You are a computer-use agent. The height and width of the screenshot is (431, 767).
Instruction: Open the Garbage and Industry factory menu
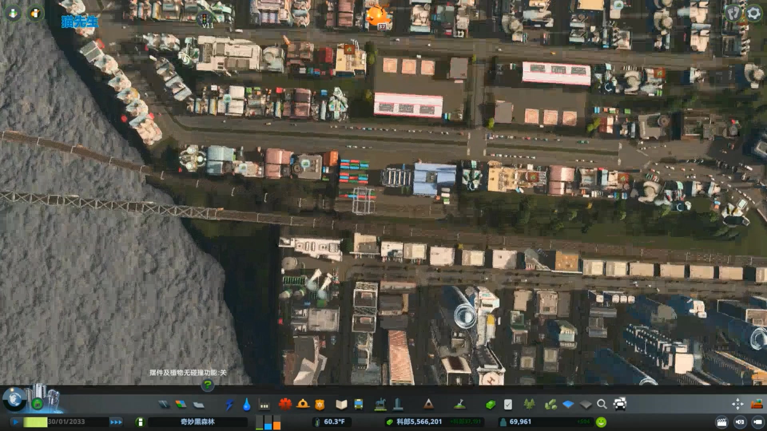pyautogui.click(x=264, y=405)
